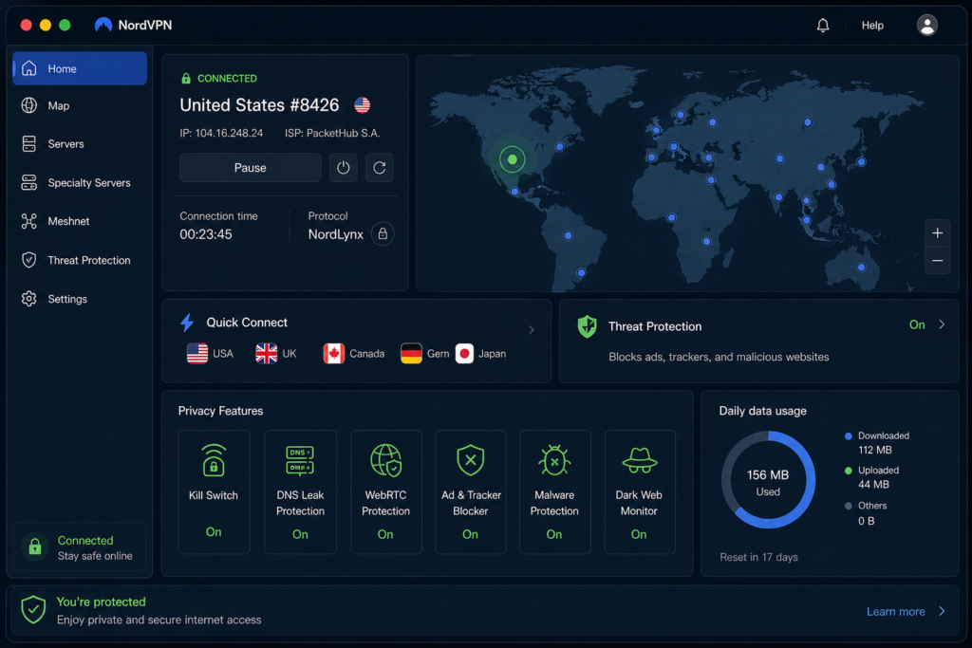Zoom out on the map with minus
Viewport: 972px width, 648px height.
coord(937,261)
